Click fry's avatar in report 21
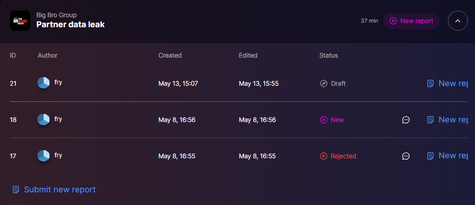Viewport: 475px width, 205px height. [x=44, y=83]
